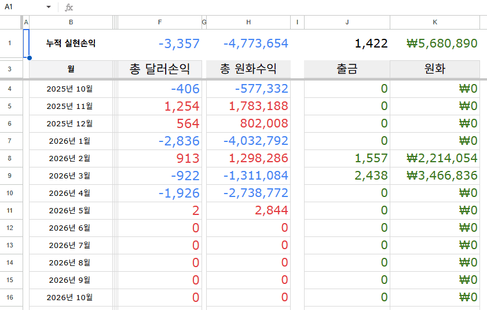
Task: Click the cell showing -577,332
Action: coord(248,89)
